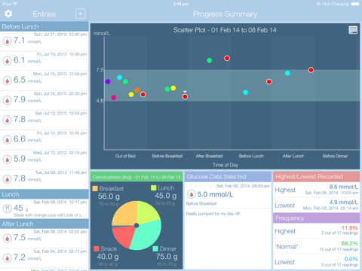Add a new entry with plus button
The height and width of the screenshot is (271, 362).
(x=81, y=14)
